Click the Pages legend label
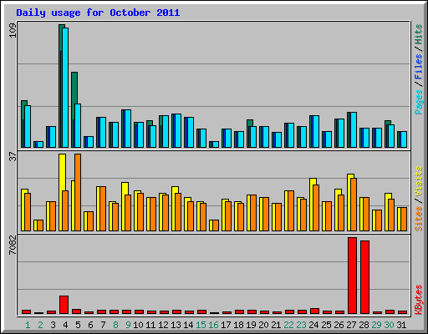The image size is (428, 334). pyautogui.click(x=419, y=102)
